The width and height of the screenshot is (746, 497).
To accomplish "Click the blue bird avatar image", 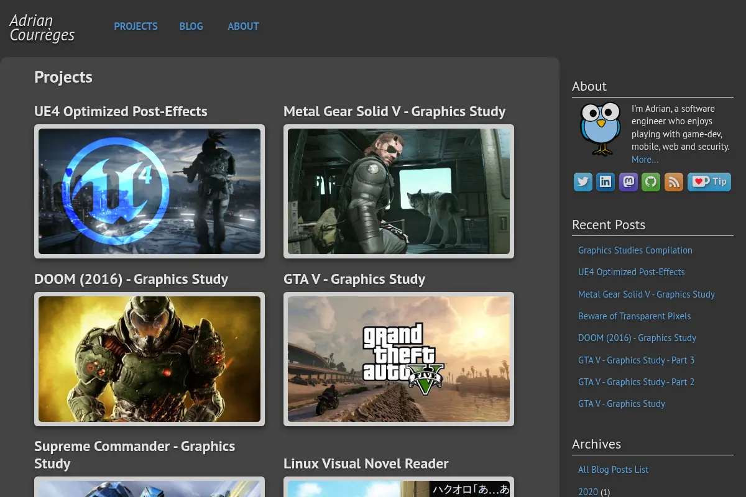I will 601,129.
